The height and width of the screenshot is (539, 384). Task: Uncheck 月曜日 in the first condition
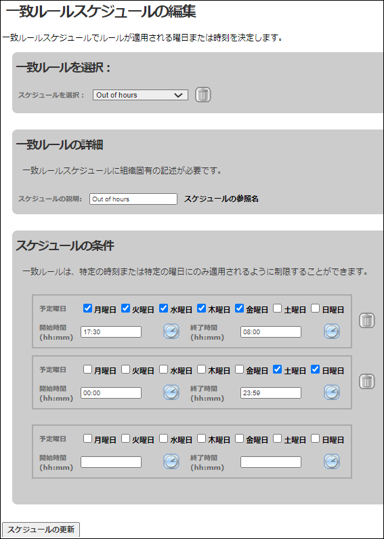(x=87, y=308)
